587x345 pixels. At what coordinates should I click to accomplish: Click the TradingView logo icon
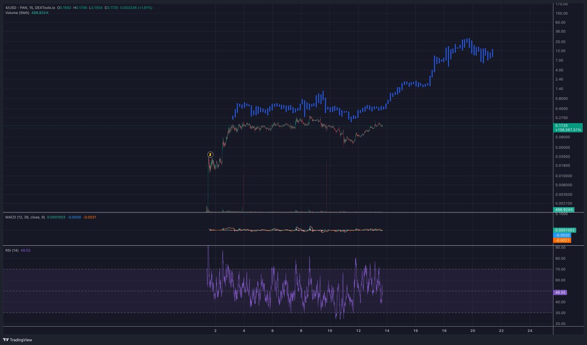point(5,339)
